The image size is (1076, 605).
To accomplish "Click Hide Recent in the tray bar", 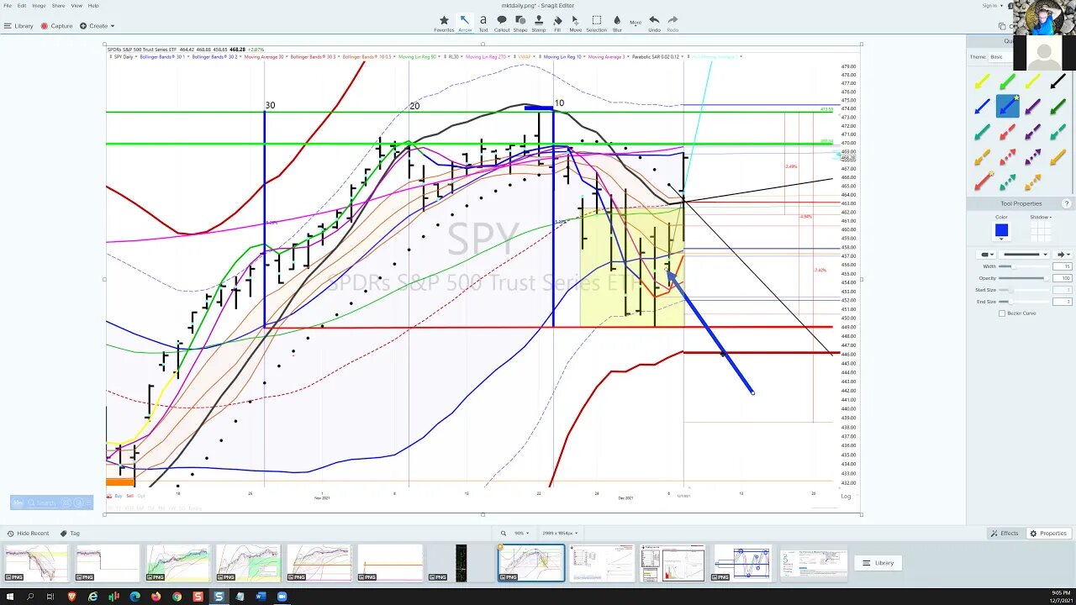I will click(29, 534).
